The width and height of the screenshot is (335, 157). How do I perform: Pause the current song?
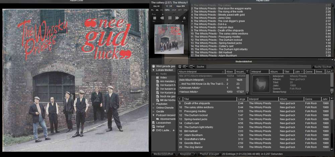[x=170, y=18]
